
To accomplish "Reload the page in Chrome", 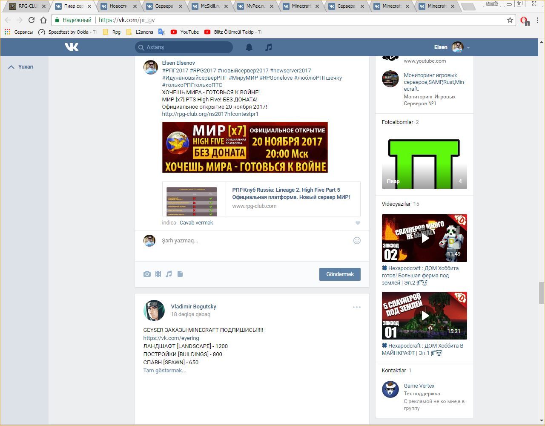I will (x=31, y=20).
